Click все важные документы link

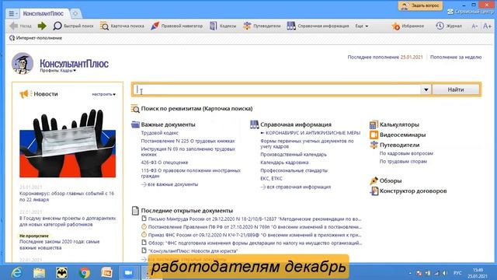(x=172, y=184)
